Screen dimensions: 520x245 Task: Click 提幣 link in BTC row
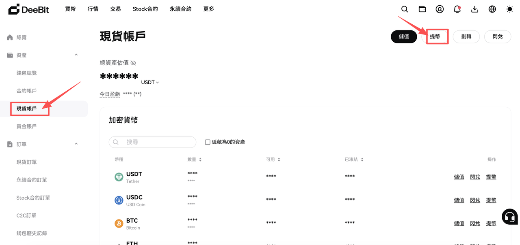(491, 223)
